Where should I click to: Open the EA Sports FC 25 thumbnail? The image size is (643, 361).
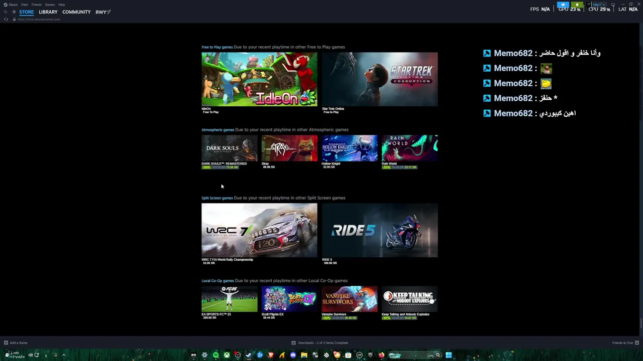[x=229, y=299]
